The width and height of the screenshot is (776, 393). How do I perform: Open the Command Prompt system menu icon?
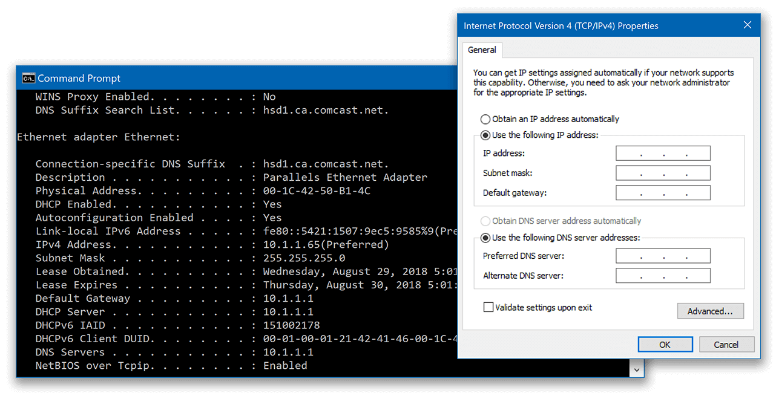(x=28, y=77)
